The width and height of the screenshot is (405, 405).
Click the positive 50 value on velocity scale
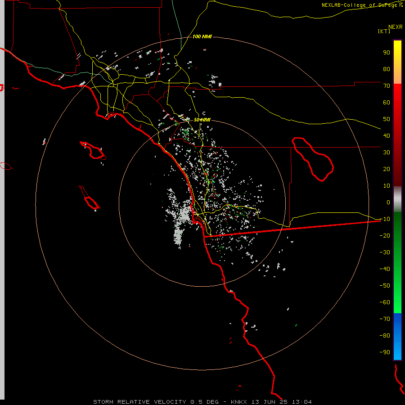pyautogui.click(x=387, y=119)
